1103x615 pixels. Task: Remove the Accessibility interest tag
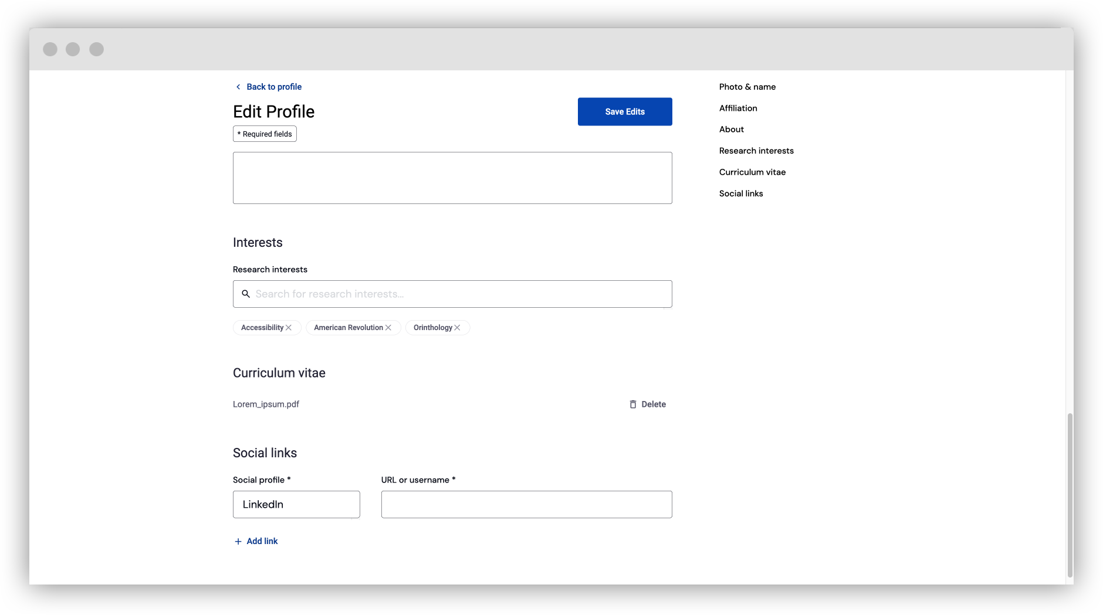coord(289,328)
